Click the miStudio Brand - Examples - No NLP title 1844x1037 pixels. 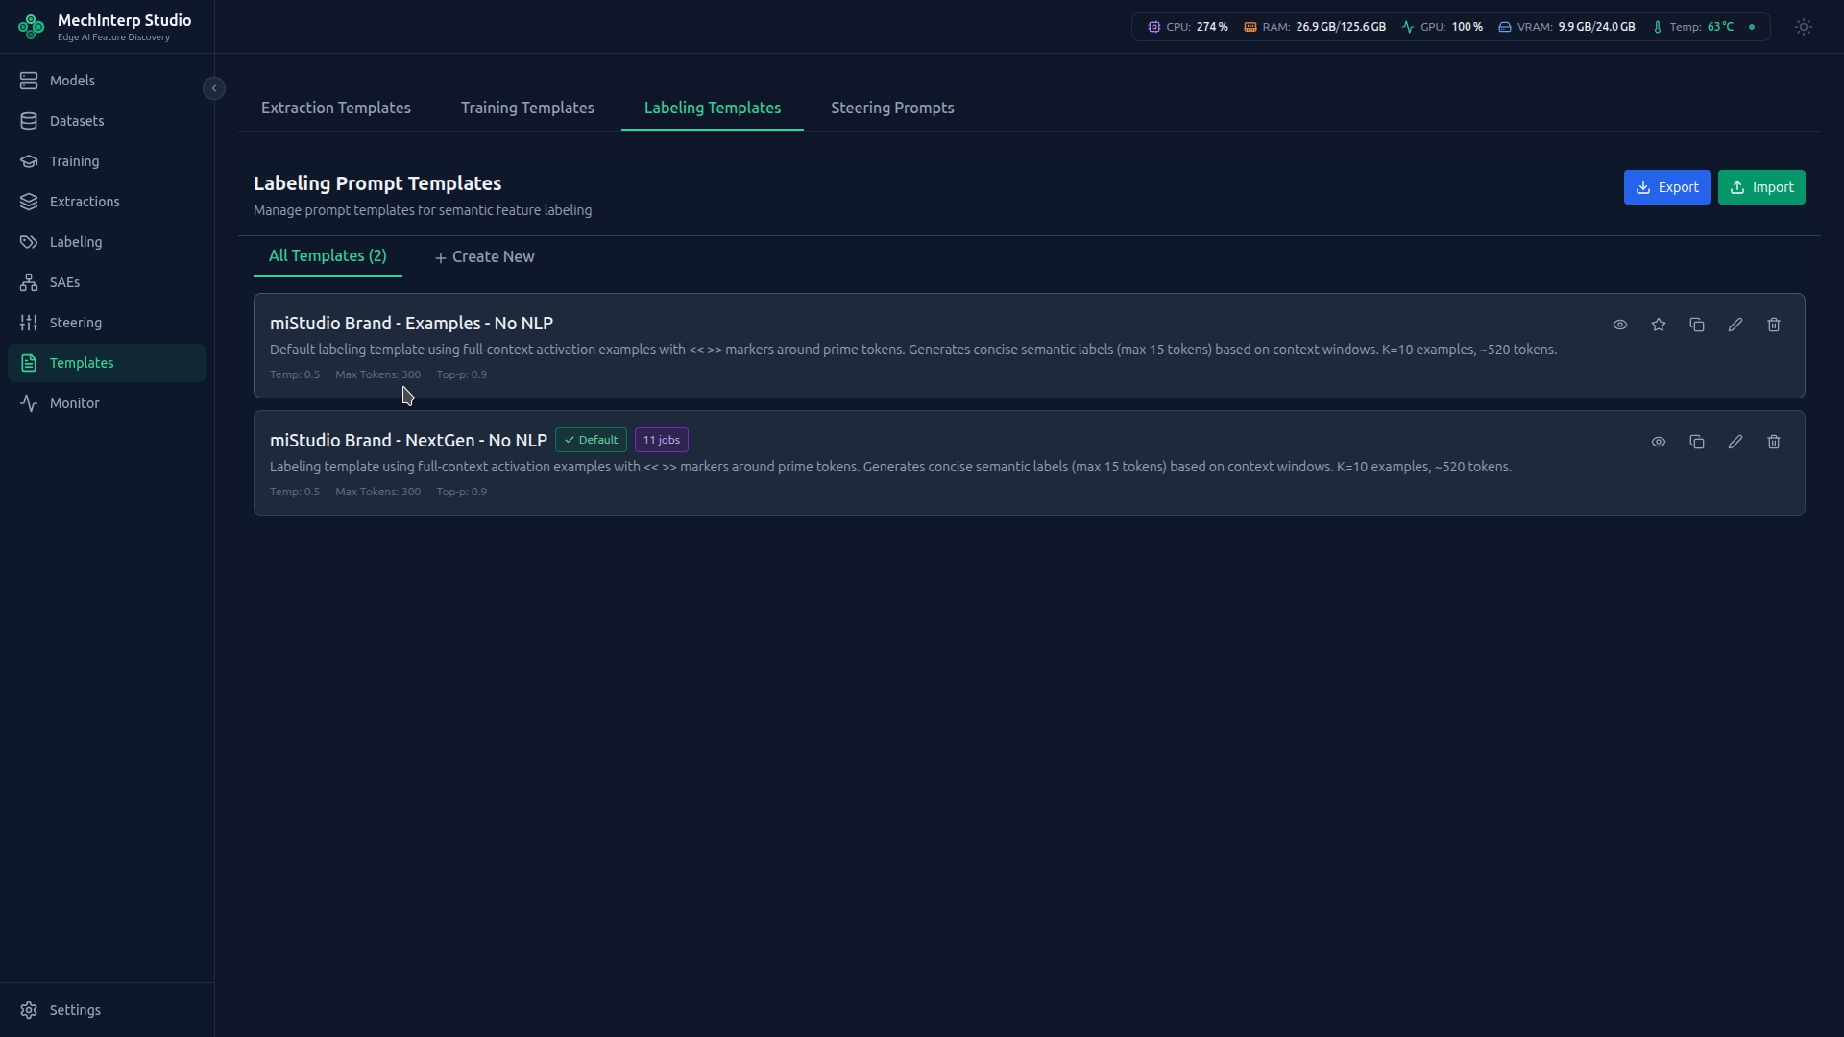tap(411, 323)
